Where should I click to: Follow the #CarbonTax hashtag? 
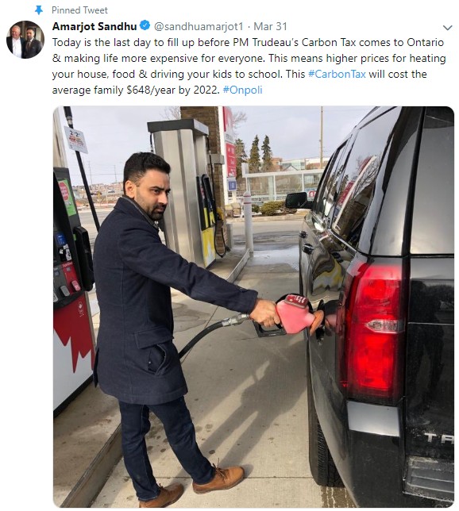pos(337,74)
